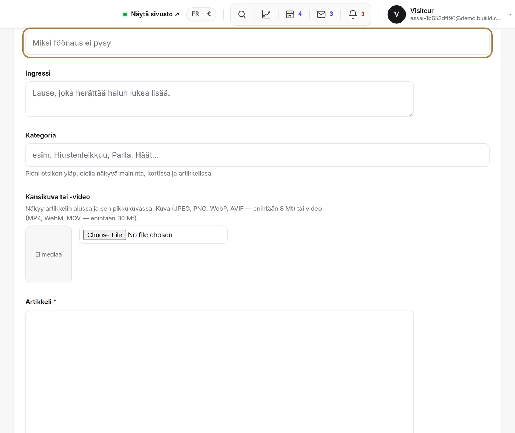Click the V profile avatar
Image resolution: width=515 pixels, height=433 pixels.
397,14
